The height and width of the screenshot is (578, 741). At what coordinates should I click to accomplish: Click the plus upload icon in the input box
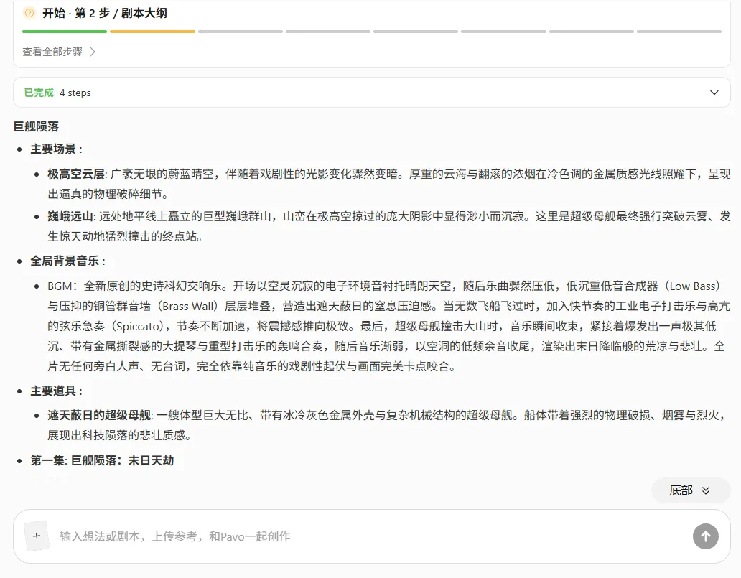pos(37,536)
